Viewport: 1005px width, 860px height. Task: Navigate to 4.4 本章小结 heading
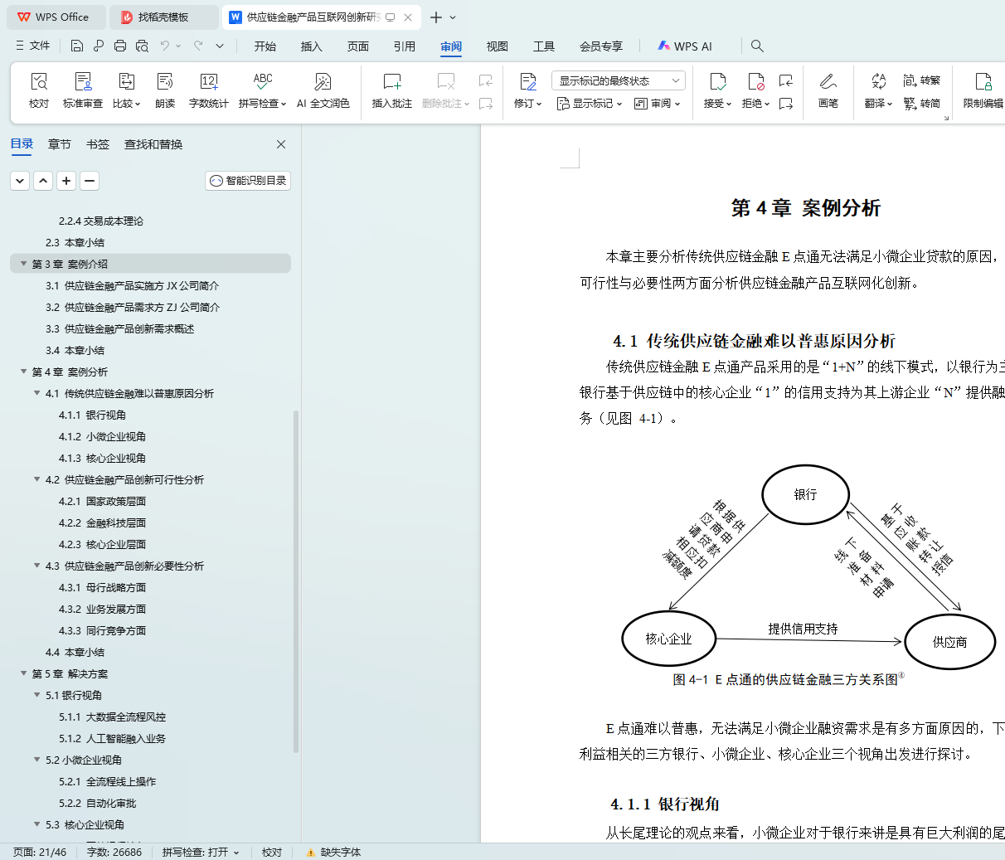75,652
